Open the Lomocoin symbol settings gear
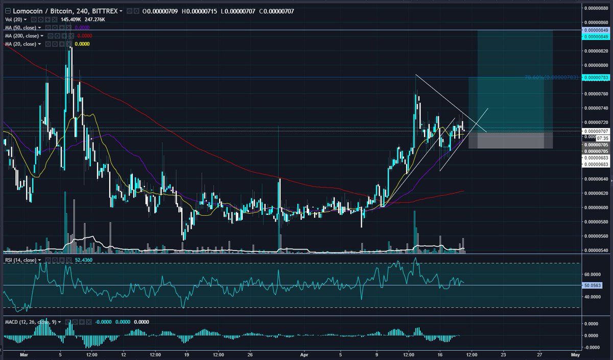The height and width of the screenshot is (360, 613). coord(136,11)
